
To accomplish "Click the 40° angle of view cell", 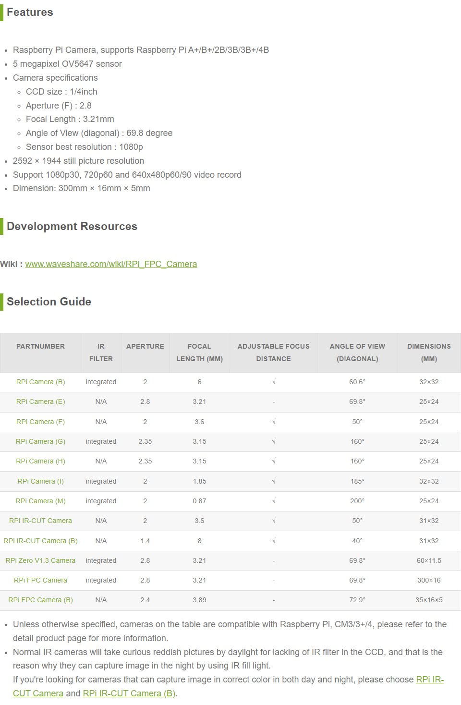I will 357,541.
